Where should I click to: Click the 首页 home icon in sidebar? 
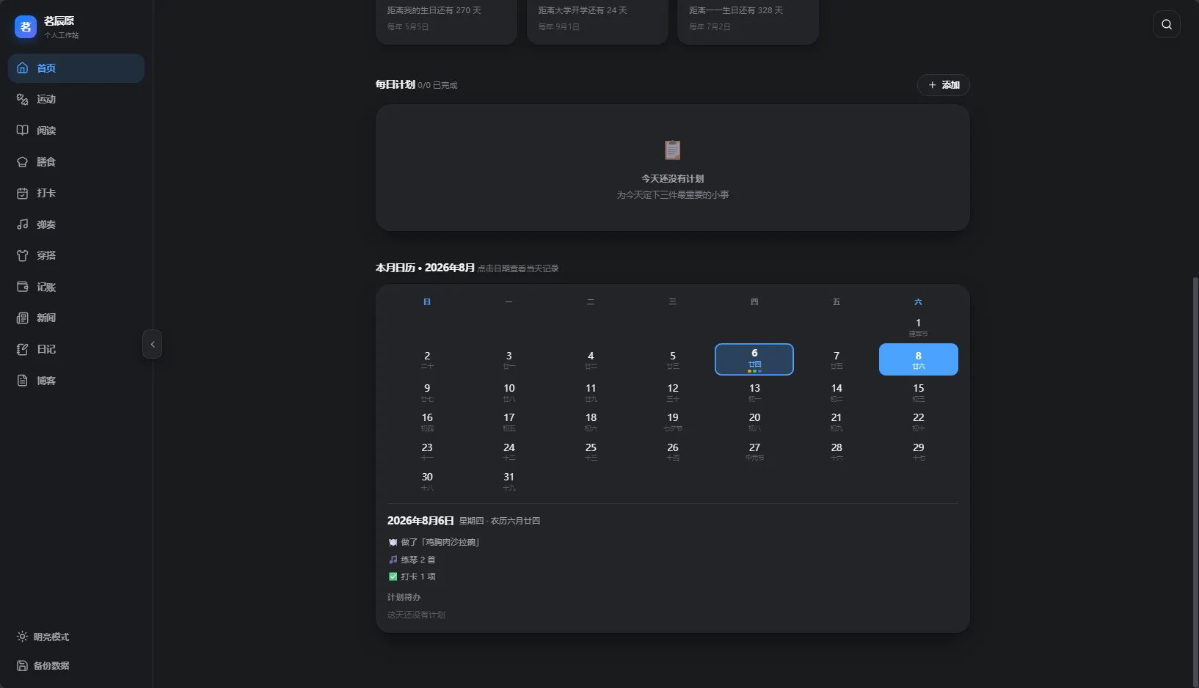(x=23, y=68)
